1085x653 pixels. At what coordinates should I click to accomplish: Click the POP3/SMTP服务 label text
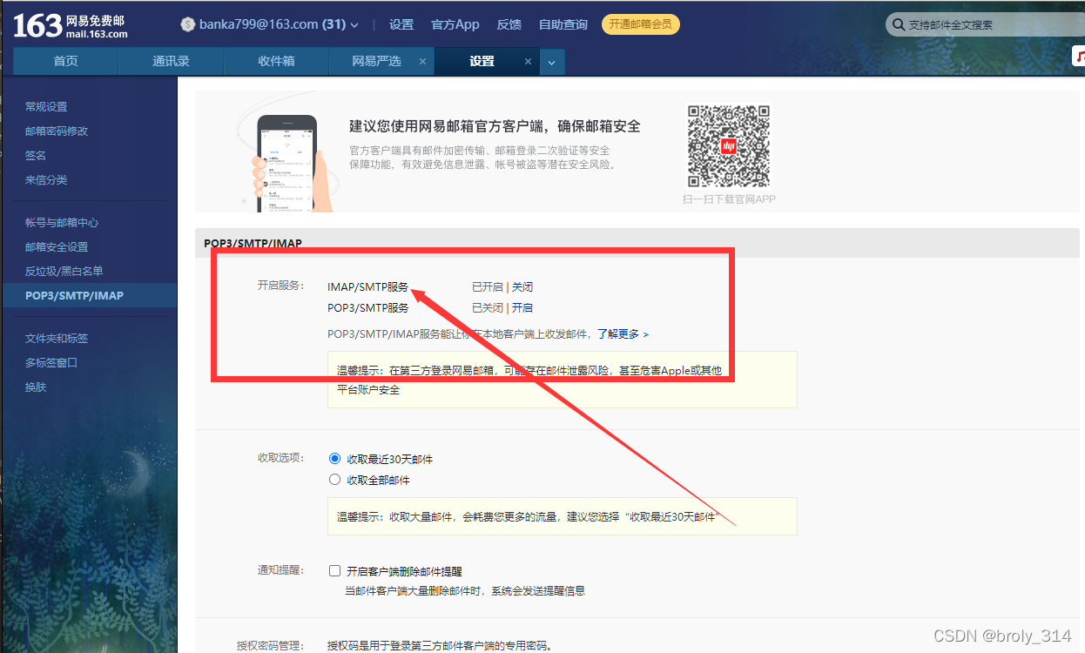368,307
